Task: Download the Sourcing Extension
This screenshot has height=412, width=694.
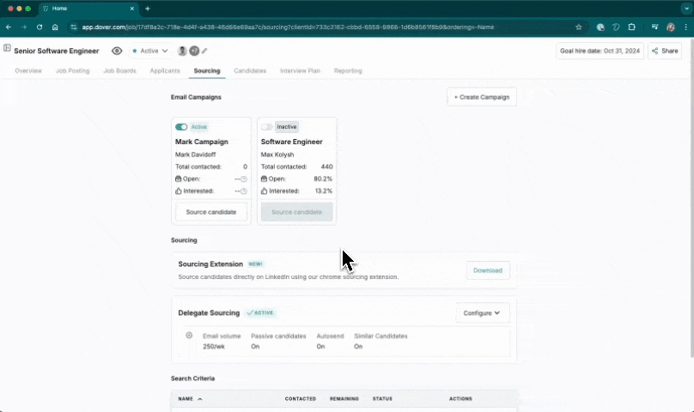Action: [488, 270]
